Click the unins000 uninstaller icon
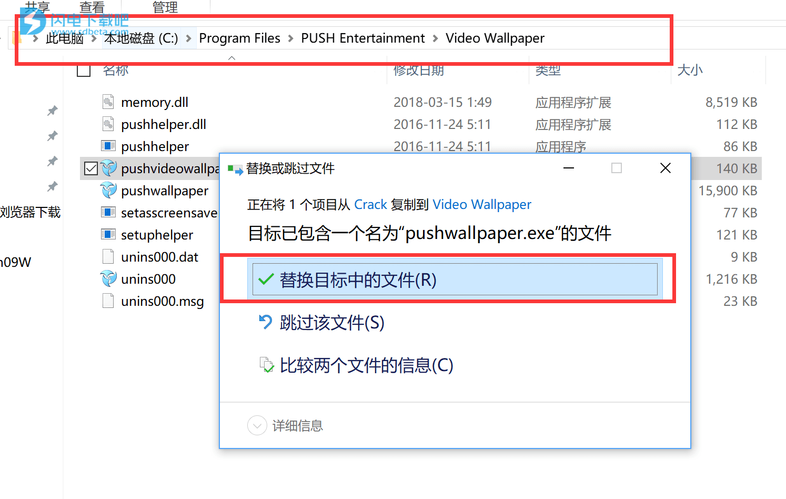This screenshot has height=499, width=786. [x=108, y=279]
